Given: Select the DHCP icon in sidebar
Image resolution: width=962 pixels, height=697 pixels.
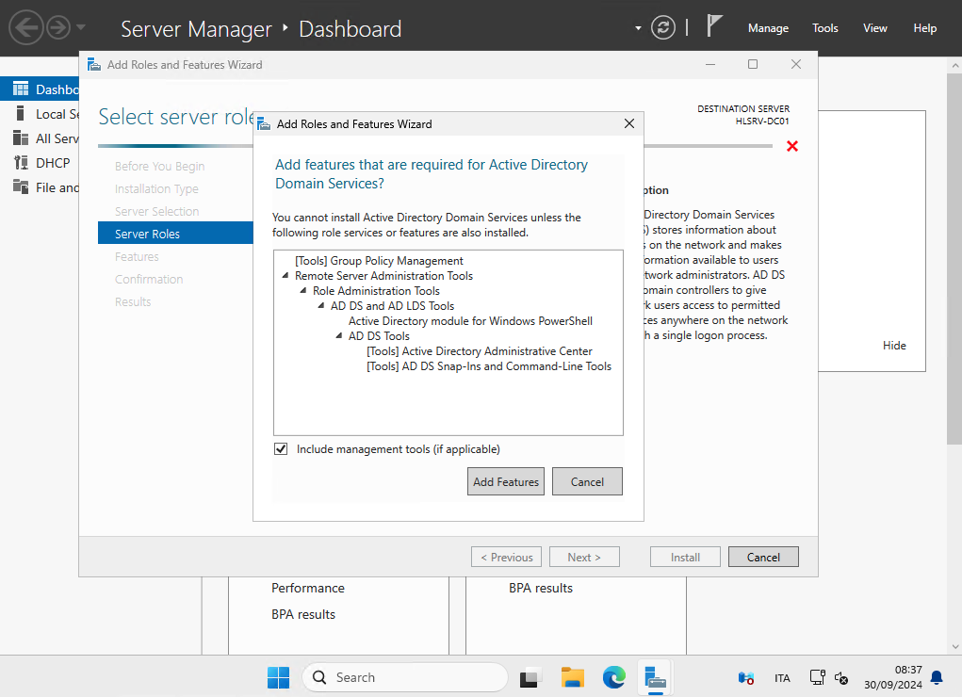Looking at the screenshot, I should pyautogui.click(x=21, y=163).
